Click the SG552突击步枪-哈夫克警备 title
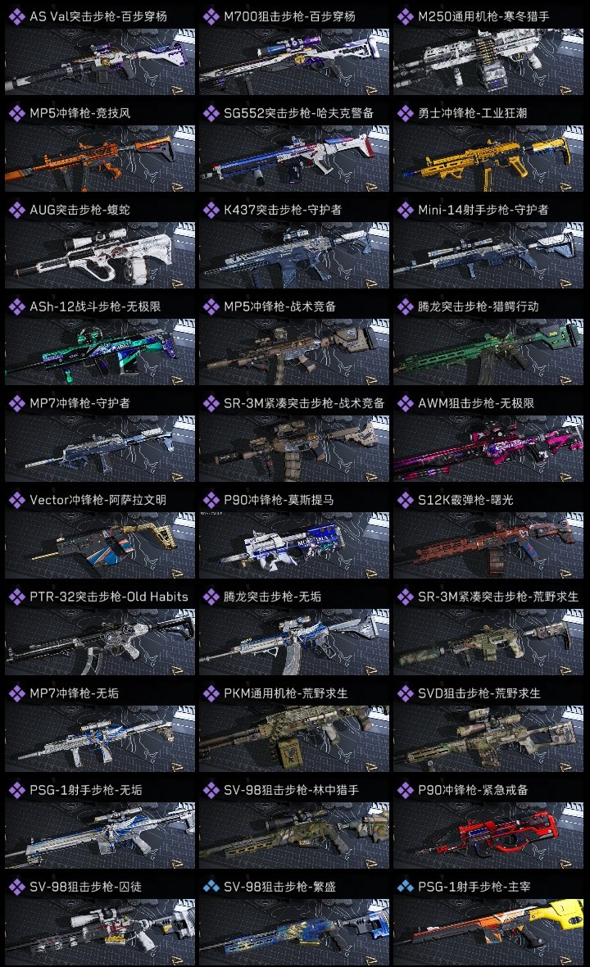This screenshot has height=967, width=590. point(299,113)
